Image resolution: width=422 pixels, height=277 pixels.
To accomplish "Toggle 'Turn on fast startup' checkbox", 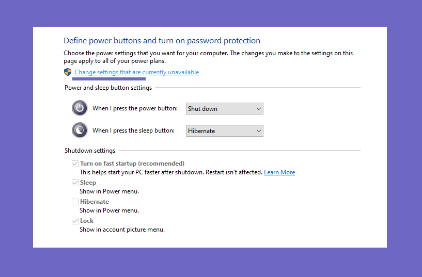I will click(x=75, y=164).
